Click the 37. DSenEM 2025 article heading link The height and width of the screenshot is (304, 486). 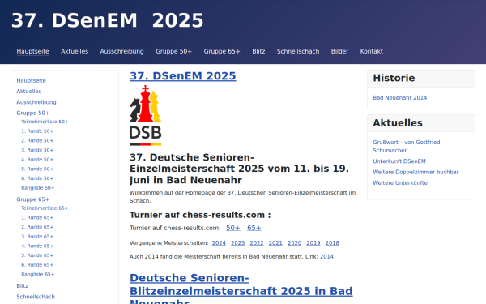[x=183, y=76]
